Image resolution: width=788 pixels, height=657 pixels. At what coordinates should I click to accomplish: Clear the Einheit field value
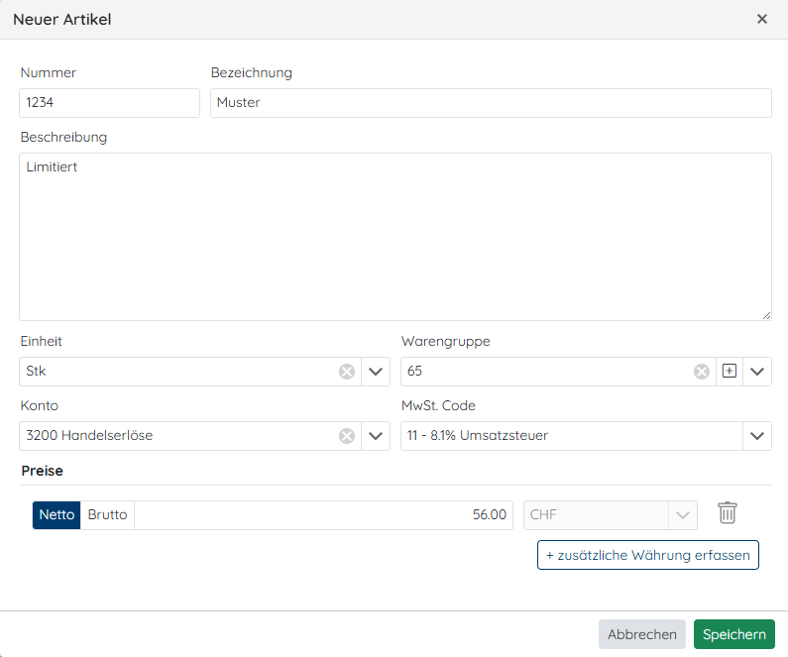click(x=347, y=372)
